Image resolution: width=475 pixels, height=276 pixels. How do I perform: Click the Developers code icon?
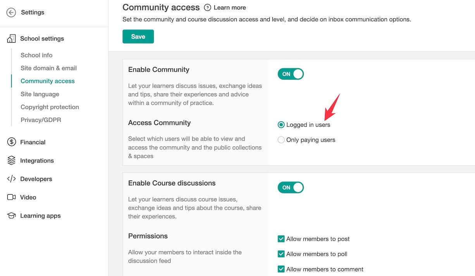pyautogui.click(x=11, y=179)
